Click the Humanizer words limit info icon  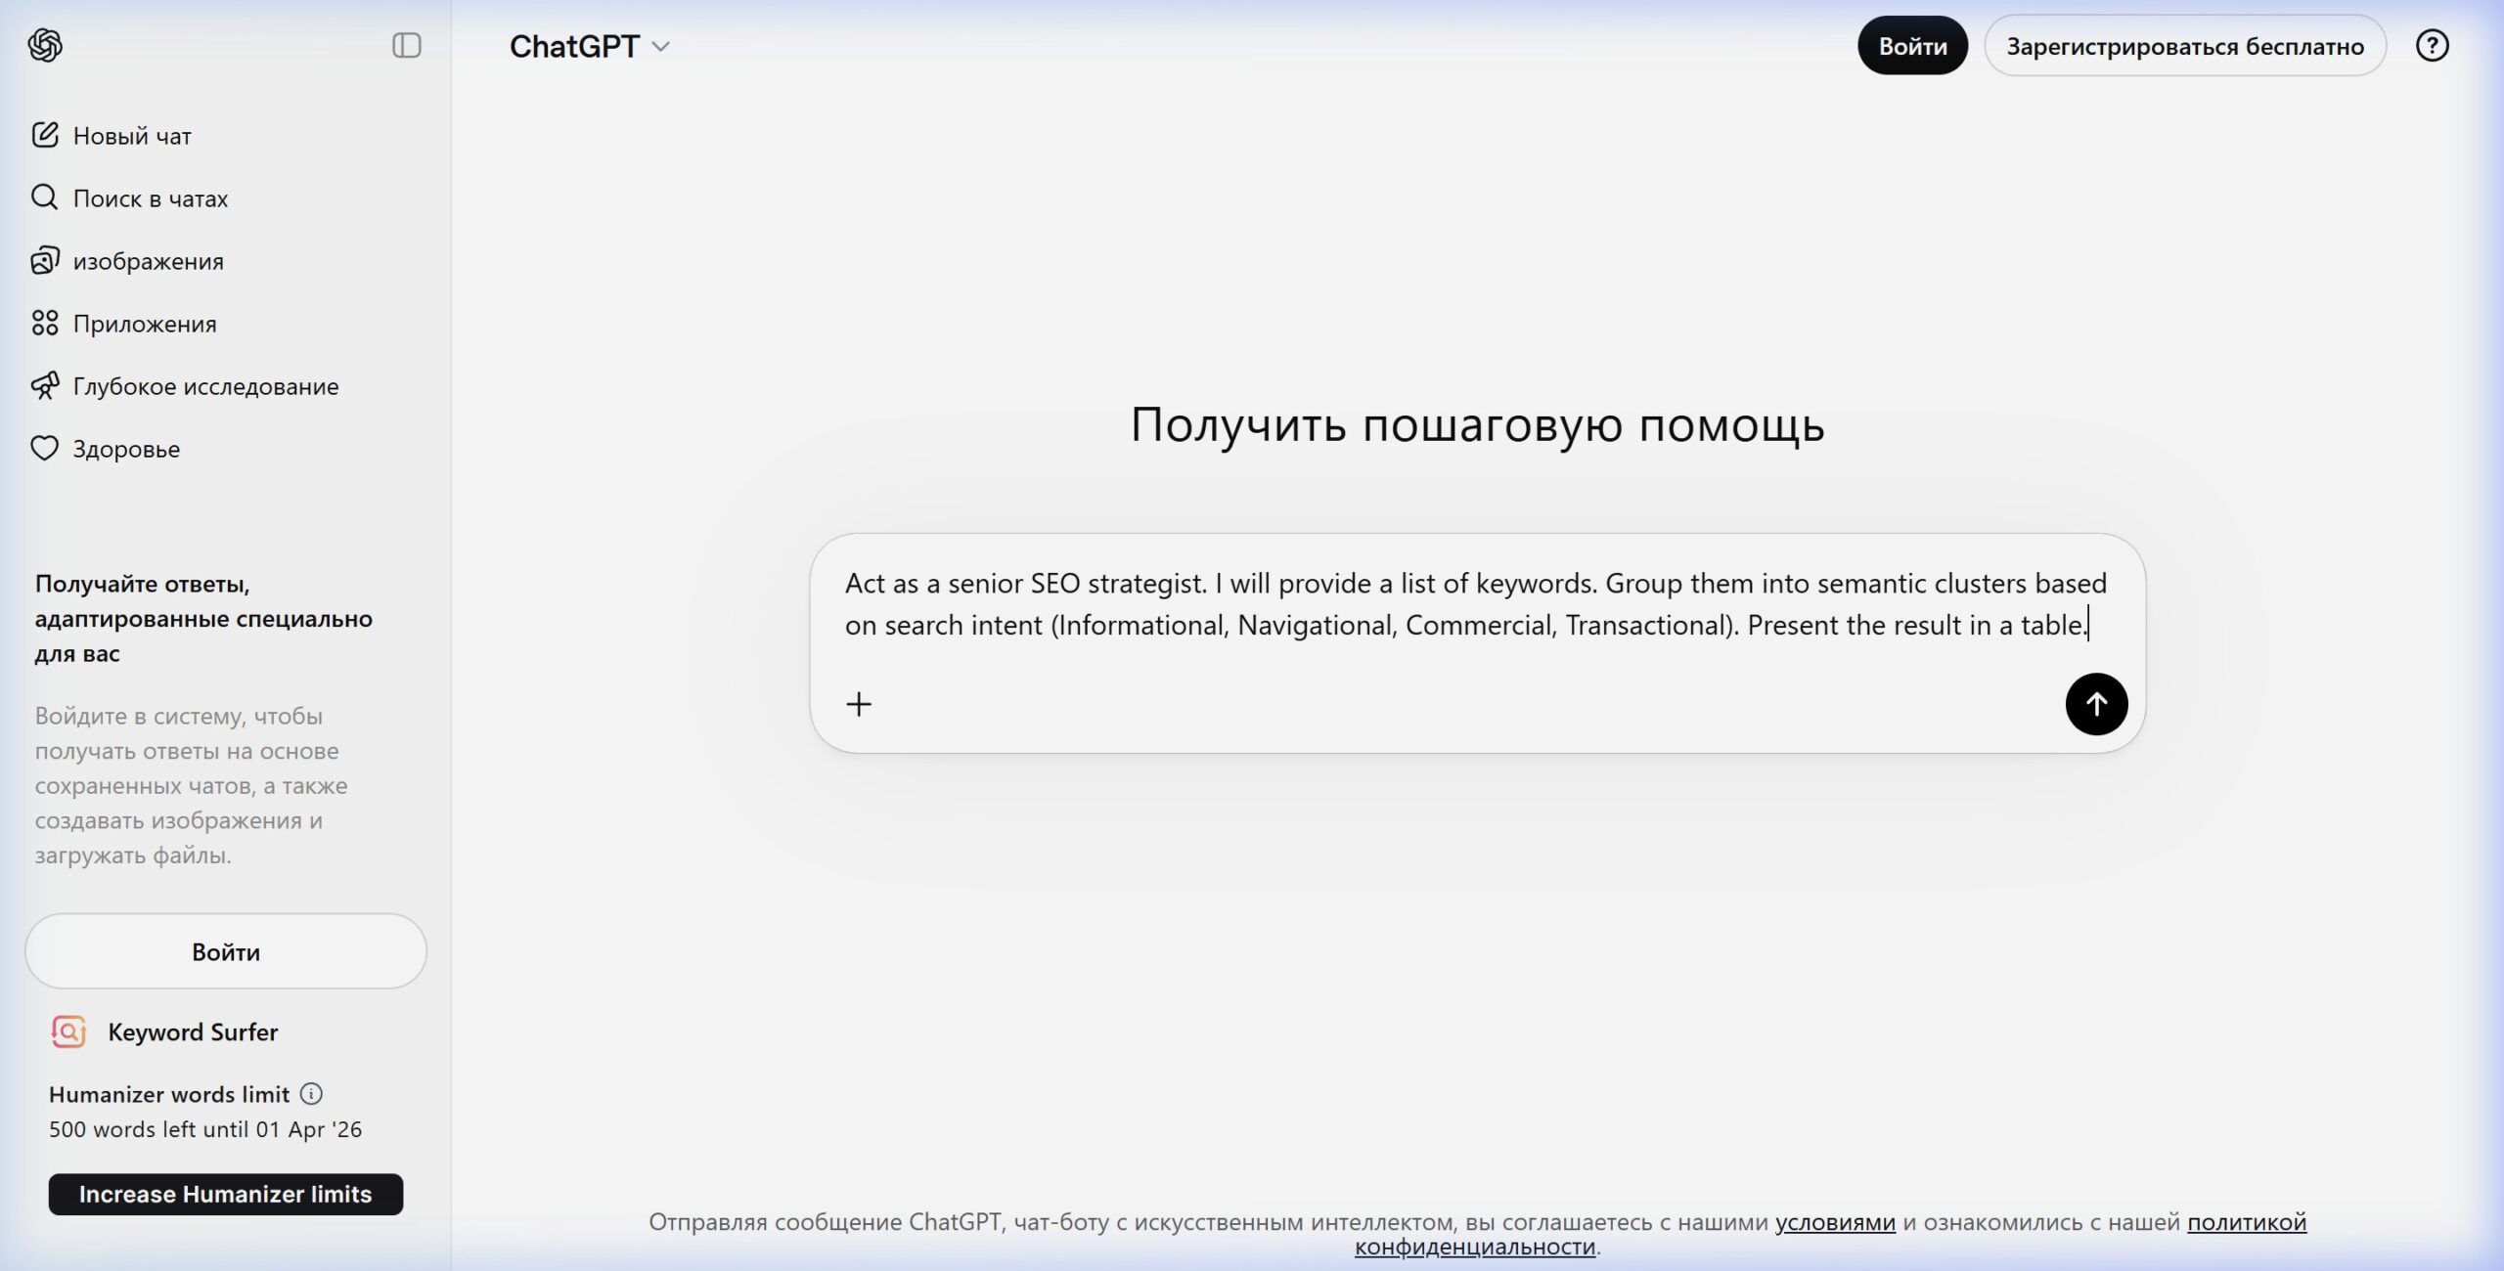point(311,1093)
